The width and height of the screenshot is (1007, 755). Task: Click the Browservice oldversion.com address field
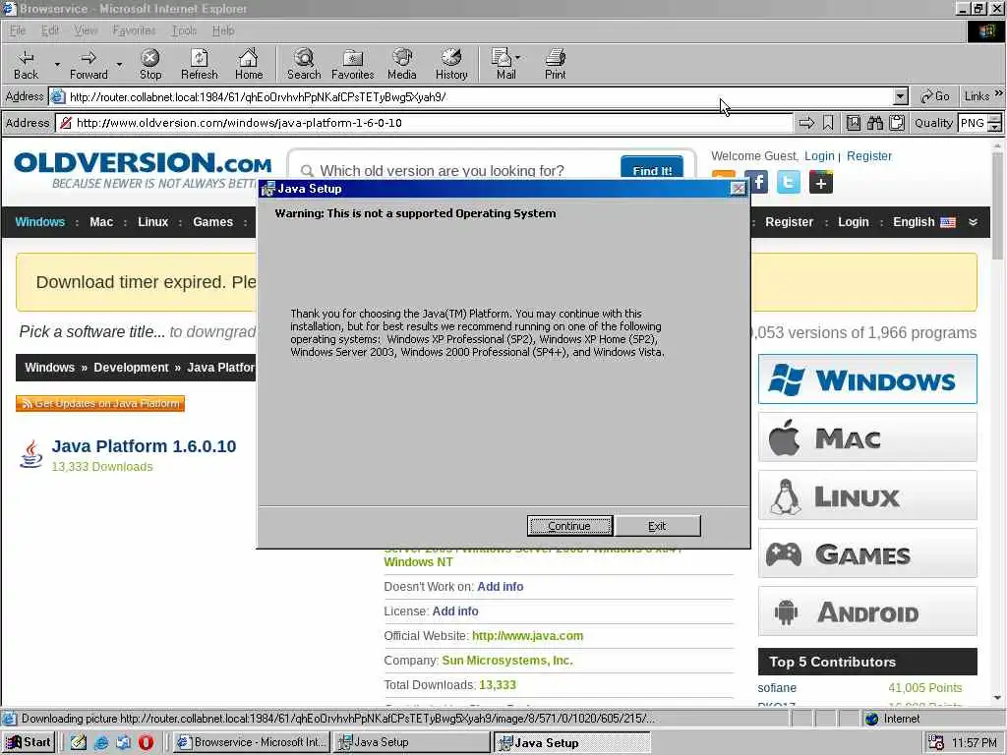424,123
